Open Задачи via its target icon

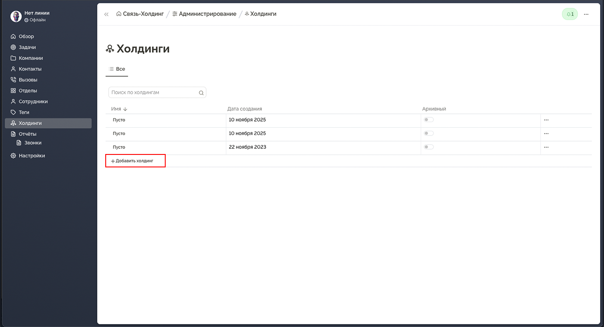(13, 47)
